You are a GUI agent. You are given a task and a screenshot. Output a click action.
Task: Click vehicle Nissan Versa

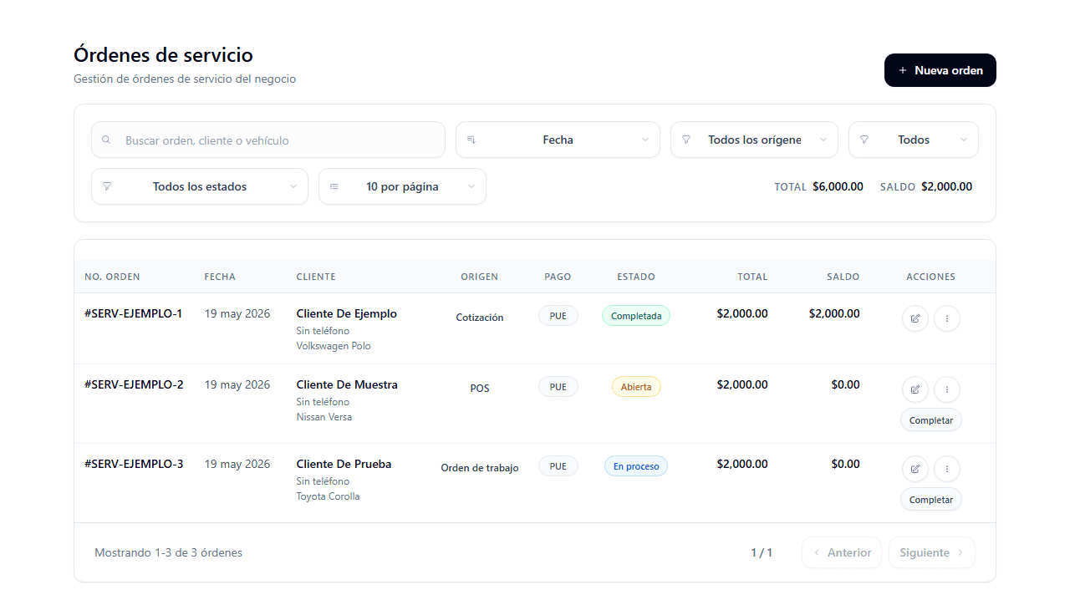coord(324,417)
